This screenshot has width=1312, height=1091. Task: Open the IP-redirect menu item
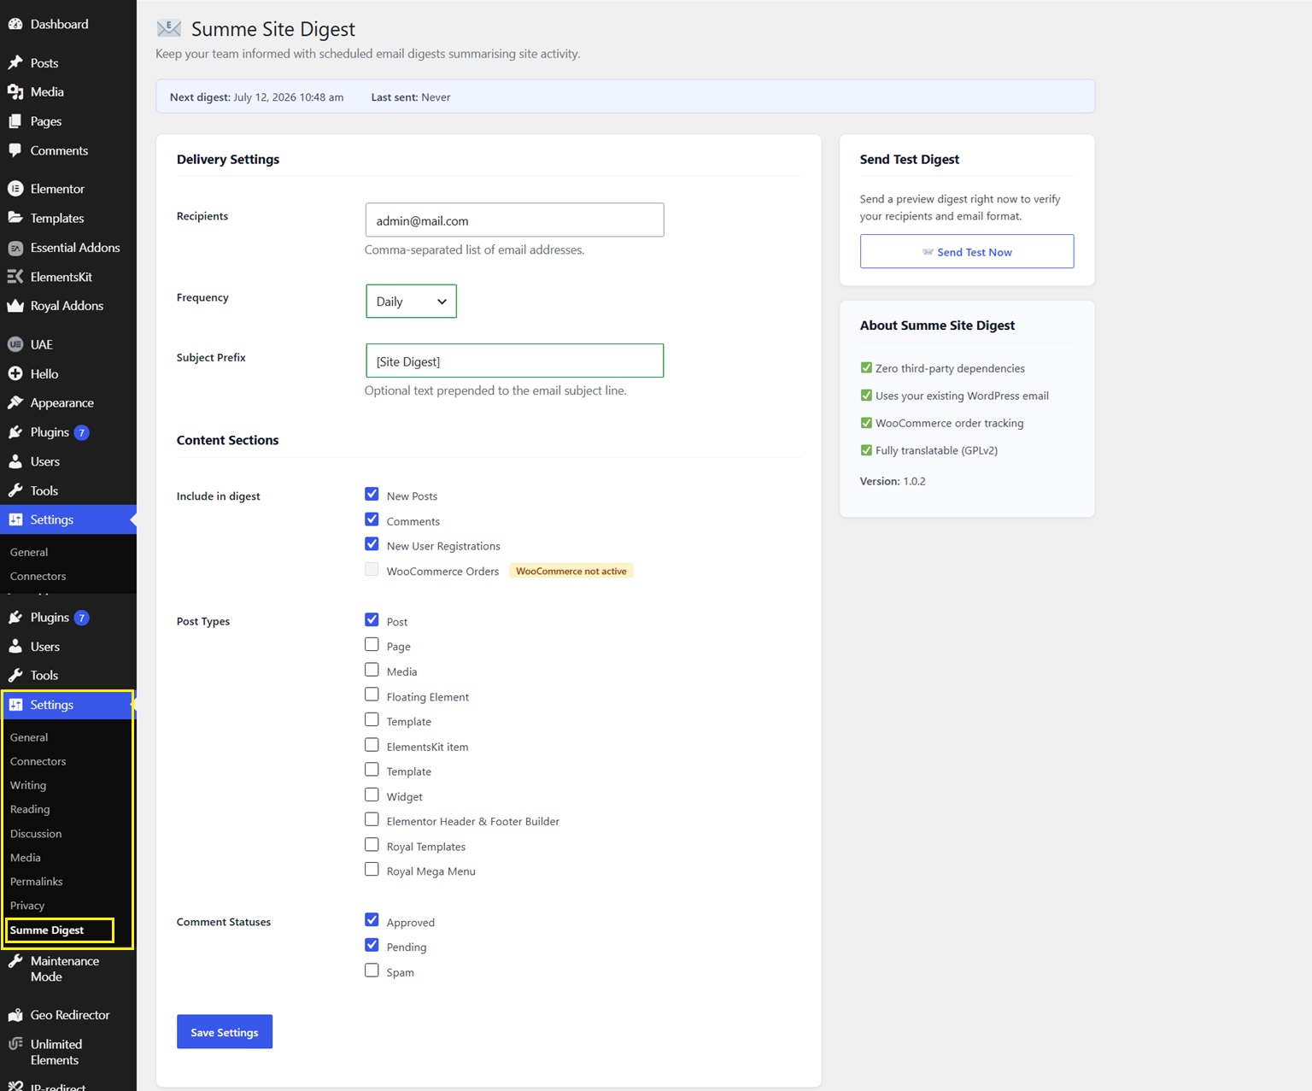[58, 1087]
